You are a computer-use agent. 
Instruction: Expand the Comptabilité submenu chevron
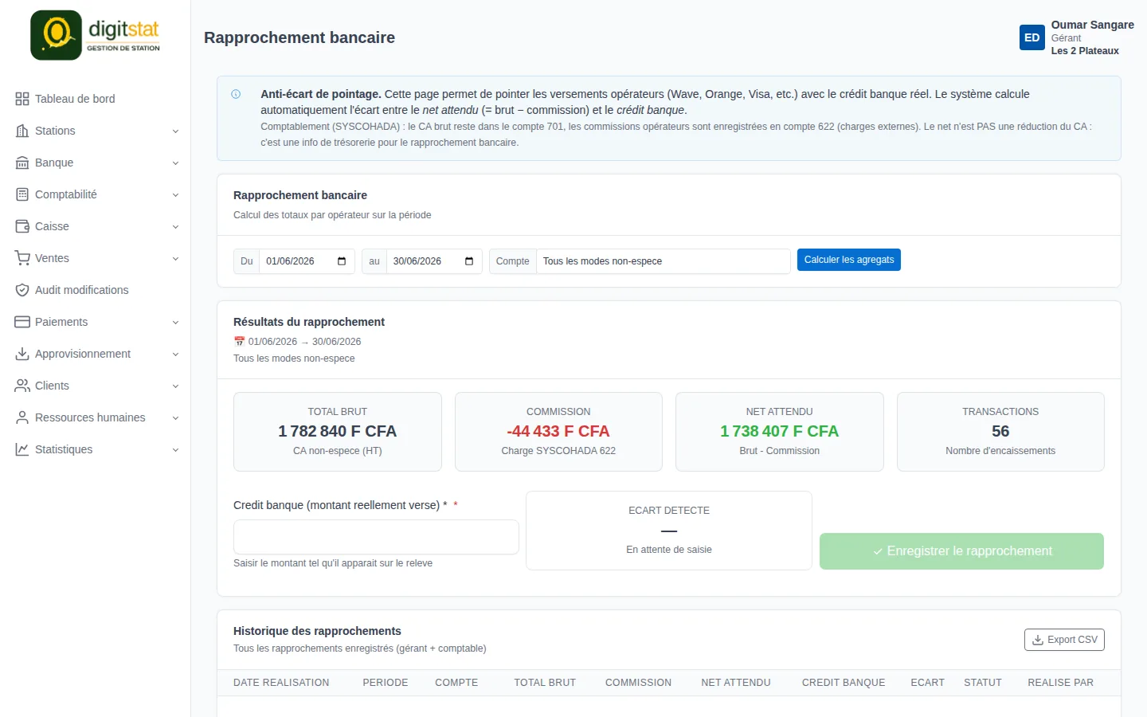coord(175,195)
